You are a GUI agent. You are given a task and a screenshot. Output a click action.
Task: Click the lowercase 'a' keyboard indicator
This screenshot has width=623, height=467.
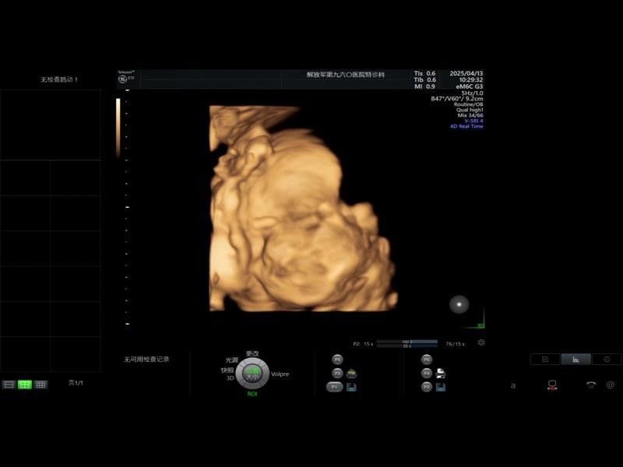click(513, 385)
